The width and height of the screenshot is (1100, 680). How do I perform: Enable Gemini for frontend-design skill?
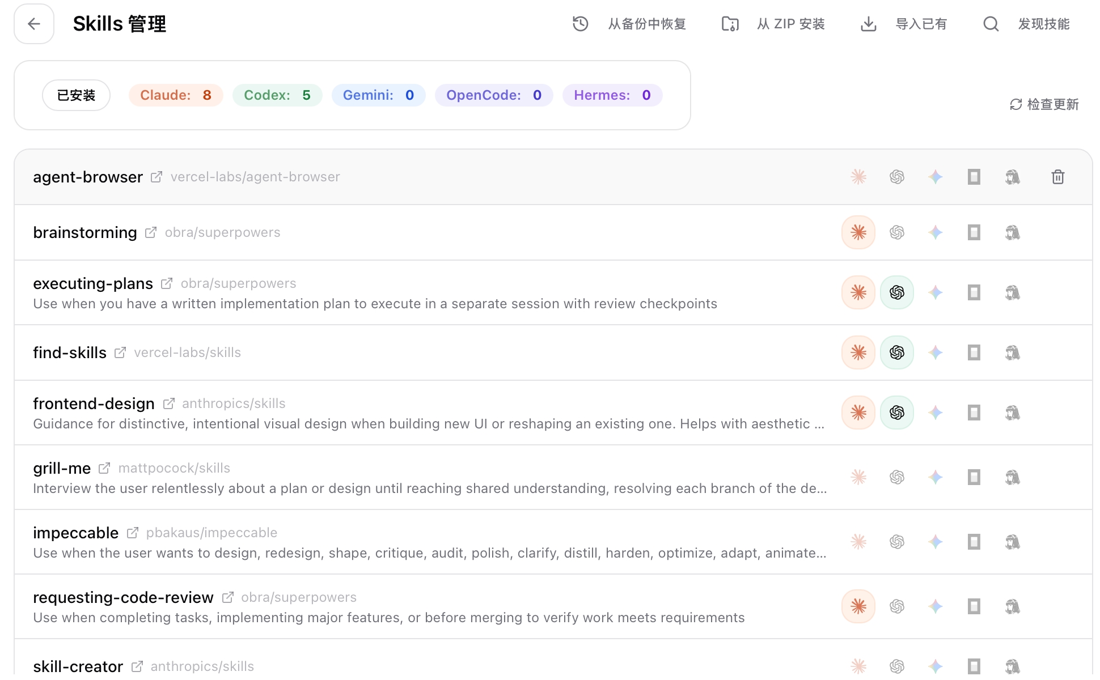(x=936, y=413)
